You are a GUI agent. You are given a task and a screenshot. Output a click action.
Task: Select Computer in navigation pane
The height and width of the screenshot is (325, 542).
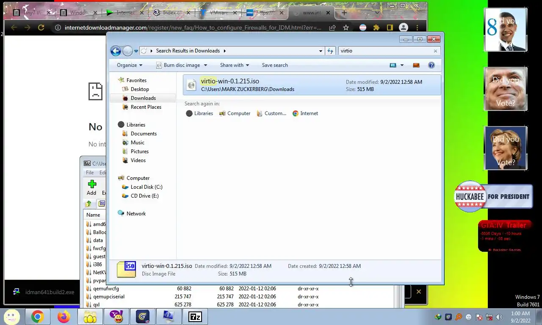(x=138, y=178)
